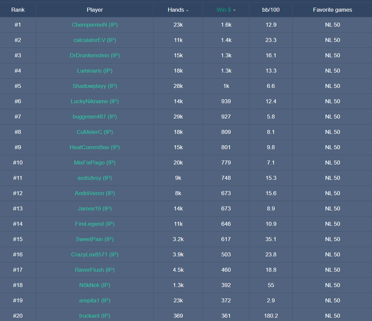Open buggreen487 (IP) player link
The height and width of the screenshot is (321, 372).
tap(95, 117)
